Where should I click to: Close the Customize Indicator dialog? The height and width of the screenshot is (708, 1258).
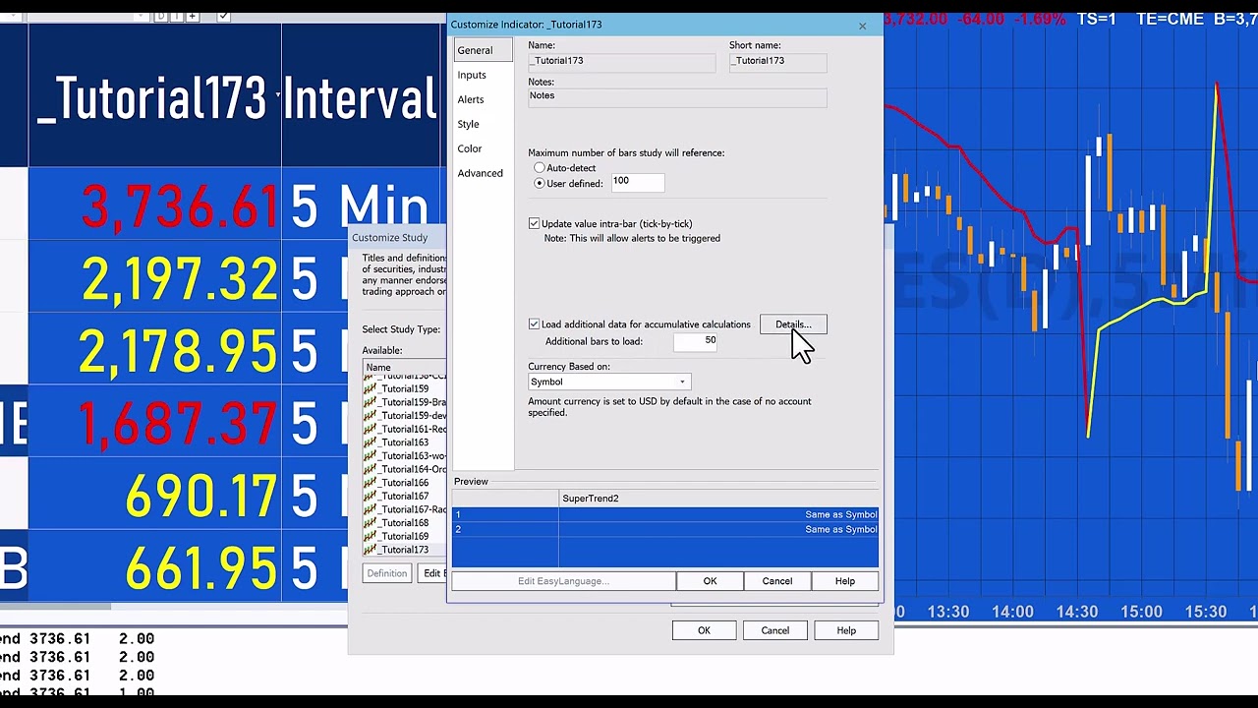click(x=863, y=26)
